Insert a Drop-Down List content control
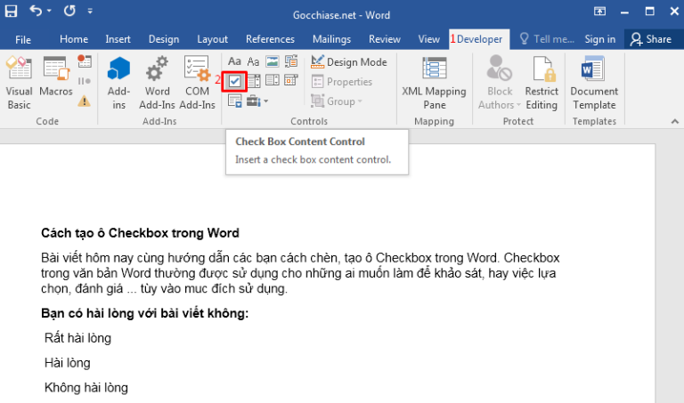 pos(273,81)
